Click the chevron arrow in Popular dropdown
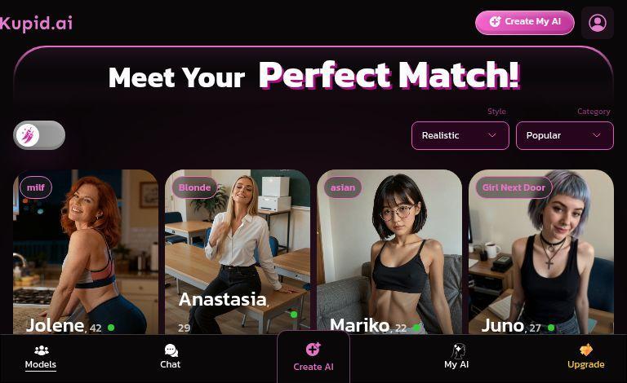Viewport: 627px width, 383px height. coord(597,135)
